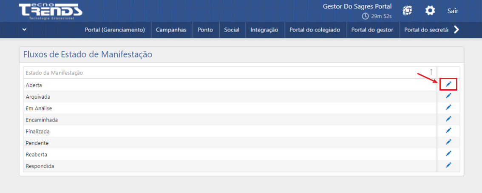Select the Respondida row text
Viewport: 482px width, 193px height.
[x=40, y=166]
